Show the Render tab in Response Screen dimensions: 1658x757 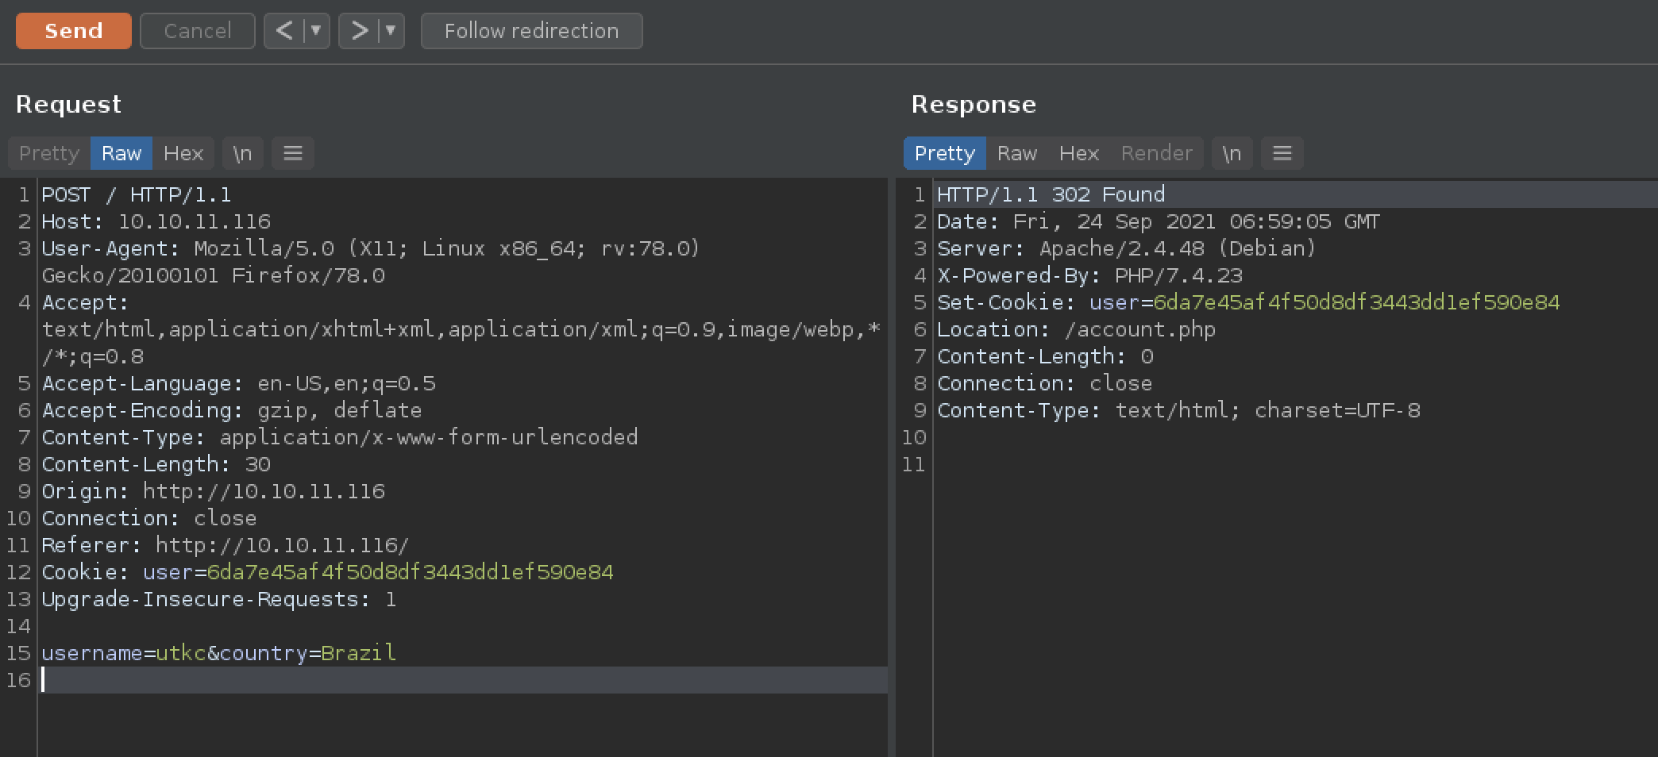pyautogui.click(x=1156, y=153)
